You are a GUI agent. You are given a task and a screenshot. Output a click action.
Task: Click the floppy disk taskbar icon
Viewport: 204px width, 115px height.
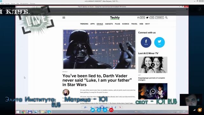tap(30, 112)
